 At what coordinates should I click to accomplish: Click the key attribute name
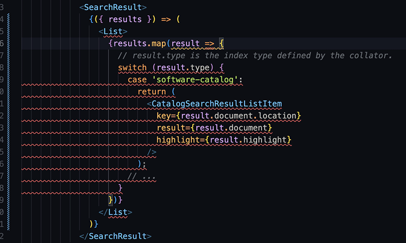point(163,116)
